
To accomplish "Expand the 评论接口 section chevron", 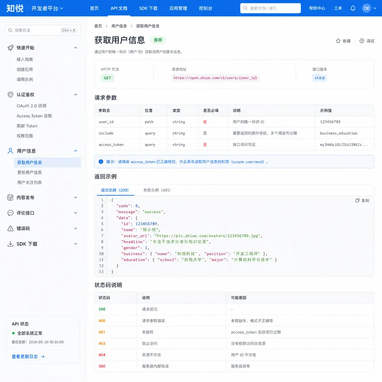I will click(75, 213).
